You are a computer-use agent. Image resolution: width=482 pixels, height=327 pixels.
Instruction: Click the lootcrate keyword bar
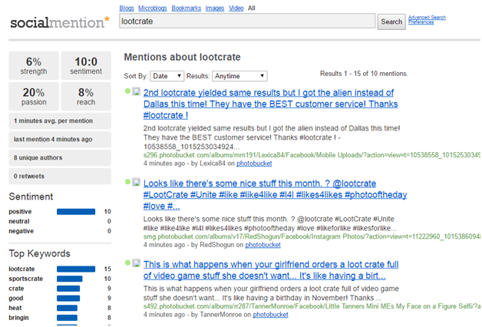[76, 269]
